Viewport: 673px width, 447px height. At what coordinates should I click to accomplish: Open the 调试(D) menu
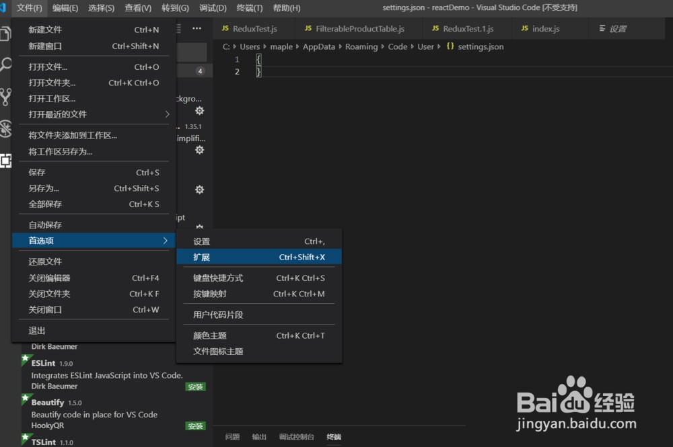coord(213,7)
